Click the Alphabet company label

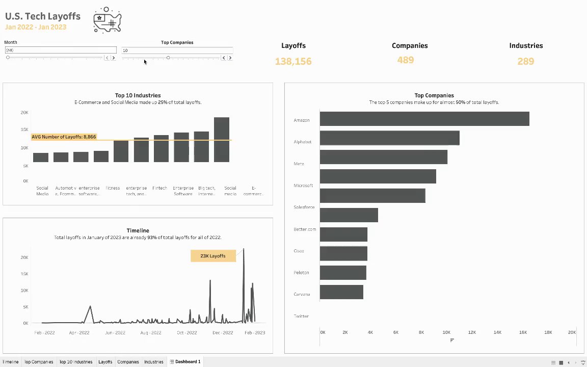(303, 142)
